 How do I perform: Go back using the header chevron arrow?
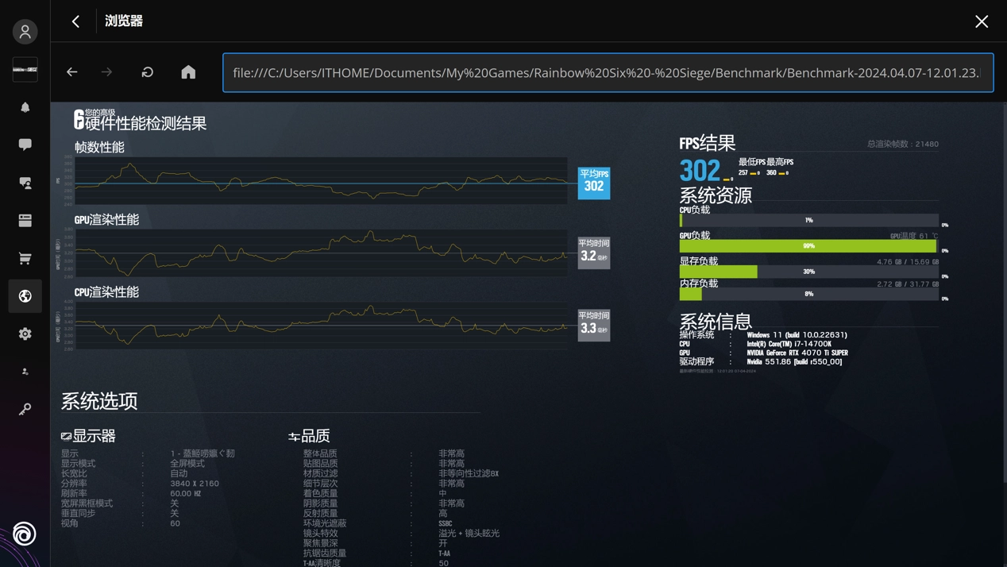75,21
